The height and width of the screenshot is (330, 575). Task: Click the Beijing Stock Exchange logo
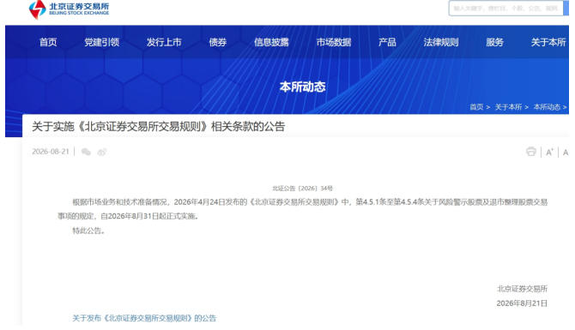69,9
